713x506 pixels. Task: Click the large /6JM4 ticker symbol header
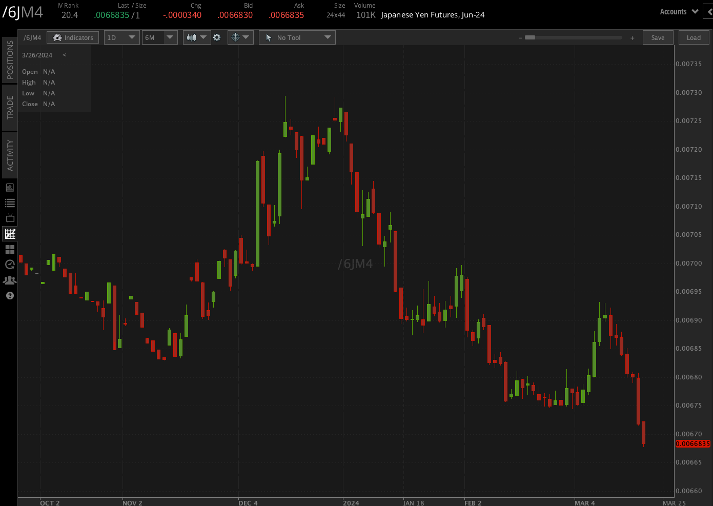pyautogui.click(x=23, y=12)
